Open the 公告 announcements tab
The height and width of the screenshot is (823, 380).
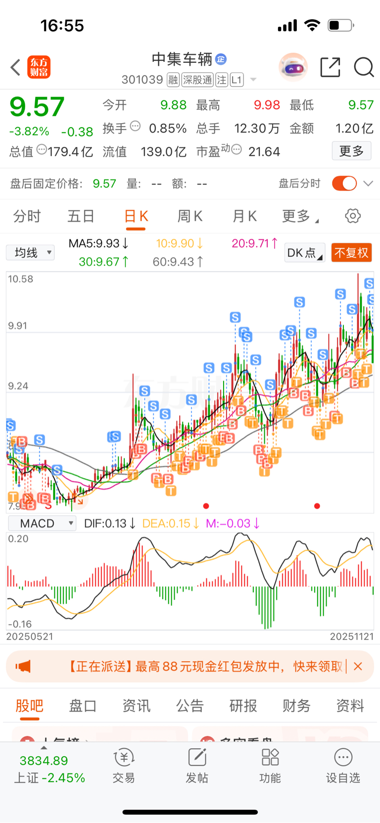[x=190, y=706]
